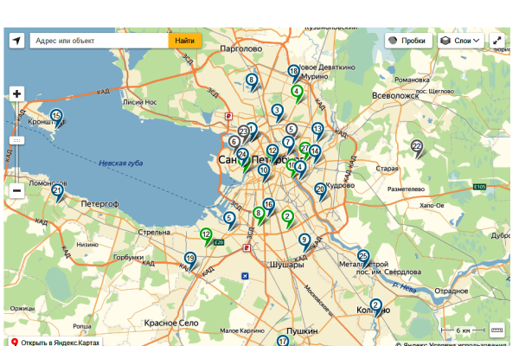
Task: Click the geolocation arrow button
Action: click(x=16, y=41)
